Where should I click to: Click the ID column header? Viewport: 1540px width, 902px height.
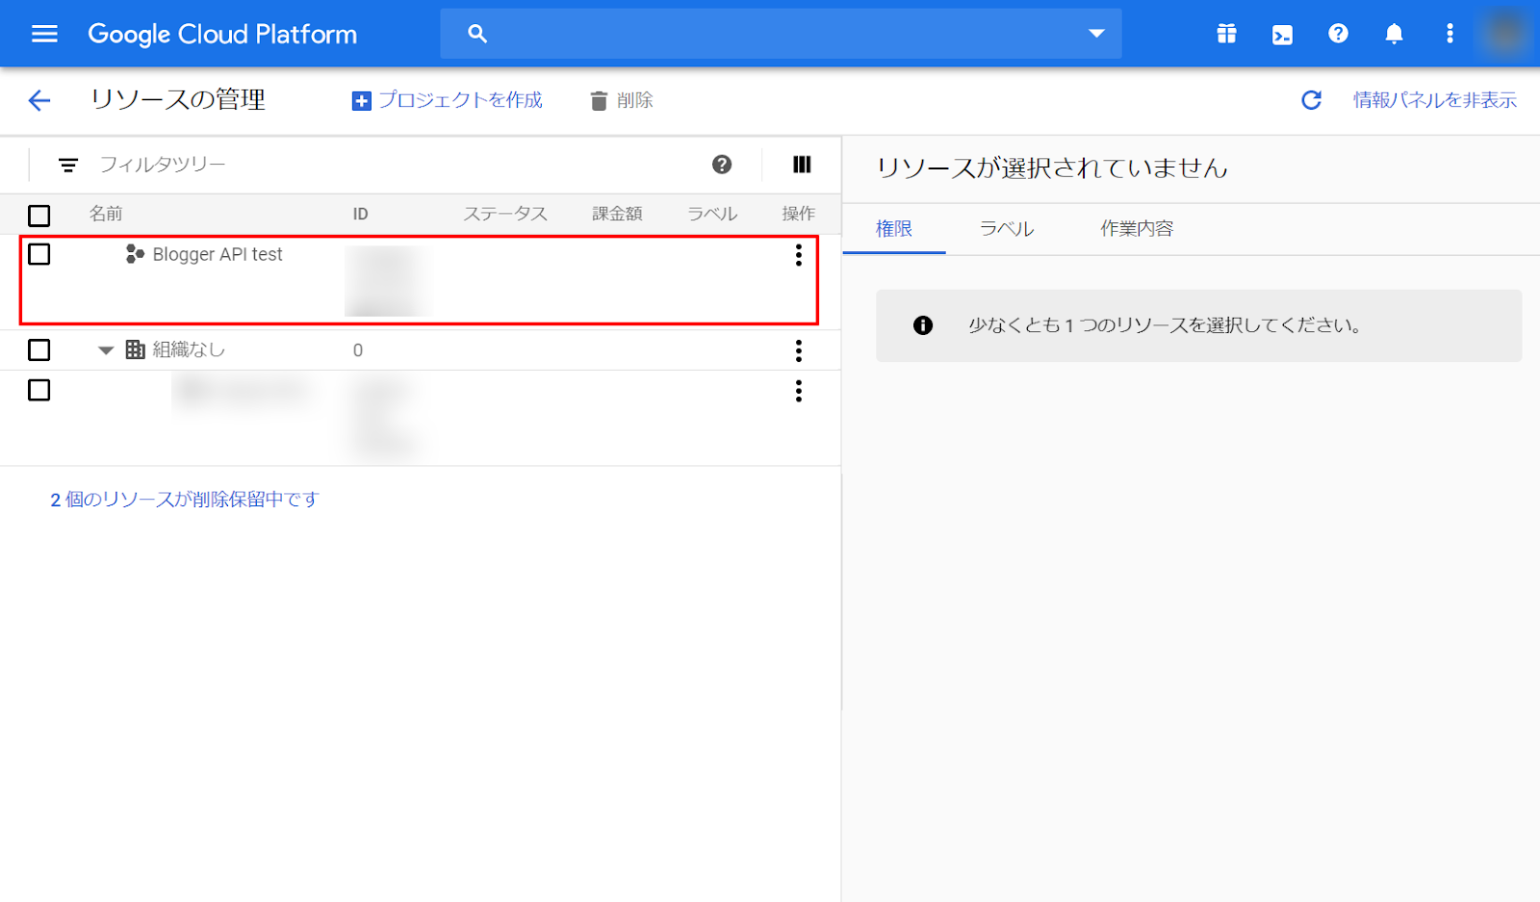point(360,215)
